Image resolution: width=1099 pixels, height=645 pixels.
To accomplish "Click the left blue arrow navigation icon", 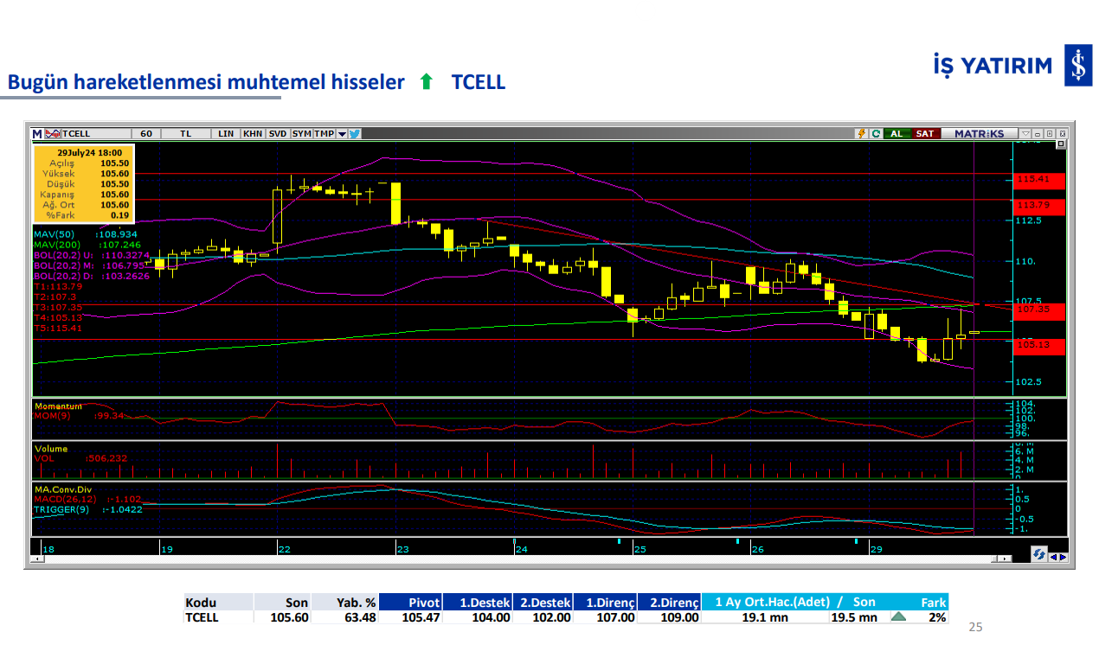I will click(x=1052, y=557).
